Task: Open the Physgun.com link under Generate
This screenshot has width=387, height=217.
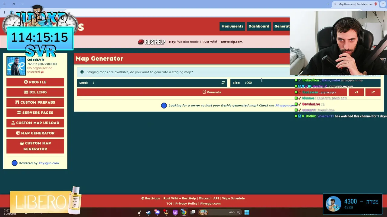Action: coord(285,105)
